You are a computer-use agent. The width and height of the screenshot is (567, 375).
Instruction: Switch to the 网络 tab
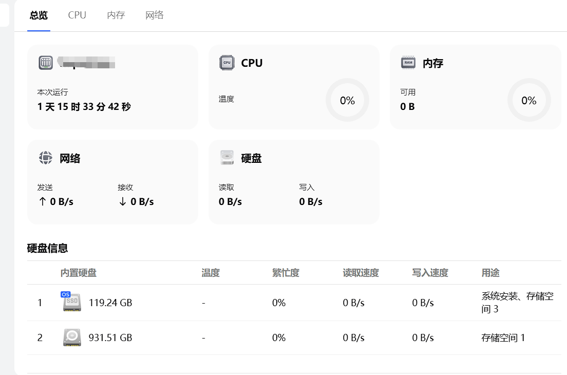click(x=155, y=15)
